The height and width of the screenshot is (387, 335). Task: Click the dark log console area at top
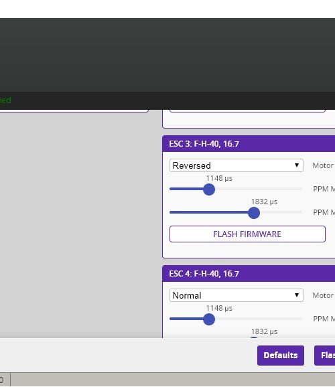pos(167,55)
